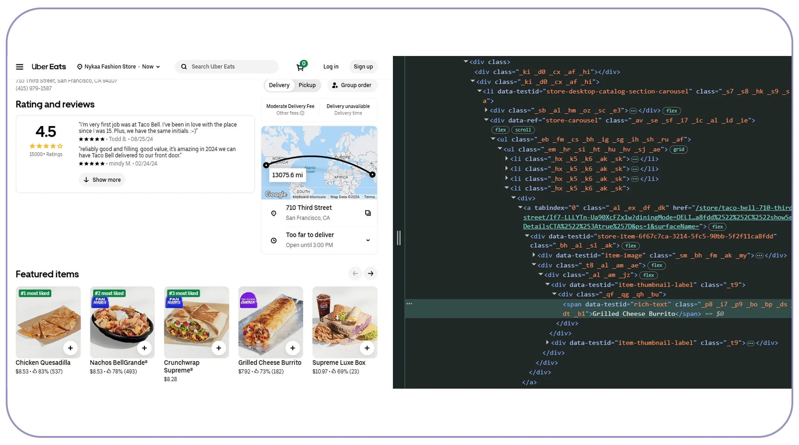Collapse the topmost div class node
Viewport: 799px width, 445px height.
(x=466, y=62)
